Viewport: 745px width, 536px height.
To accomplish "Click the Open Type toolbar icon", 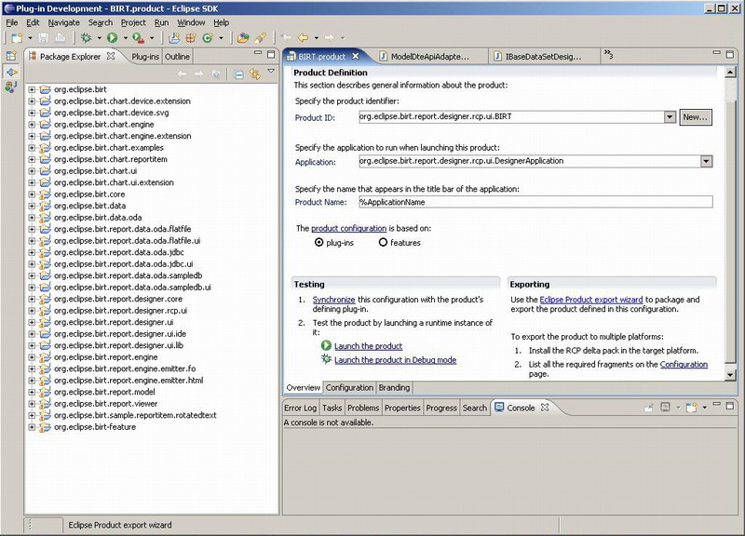I will 243,37.
